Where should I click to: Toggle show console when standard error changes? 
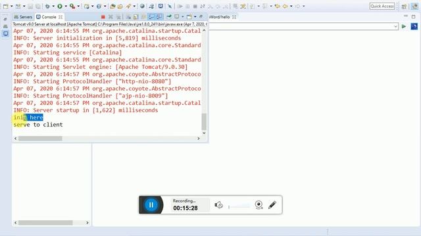click(x=159, y=17)
